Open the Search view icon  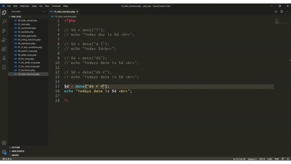point(4,21)
